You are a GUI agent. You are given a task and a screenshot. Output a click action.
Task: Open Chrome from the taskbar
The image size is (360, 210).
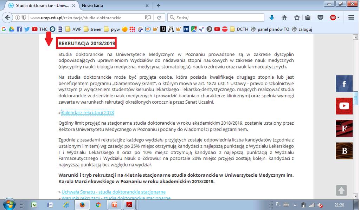(x=98, y=204)
